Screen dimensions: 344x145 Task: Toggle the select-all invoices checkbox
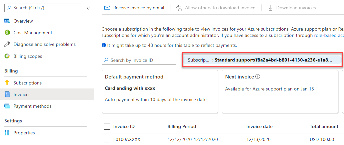click(x=107, y=126)
